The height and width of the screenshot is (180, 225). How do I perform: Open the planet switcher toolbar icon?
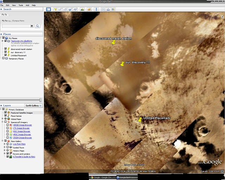click(89, 9)
